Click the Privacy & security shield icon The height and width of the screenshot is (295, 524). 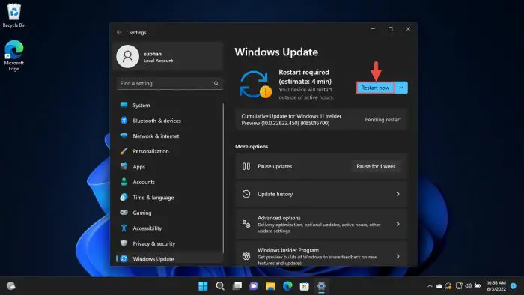[x=124, y=243]
